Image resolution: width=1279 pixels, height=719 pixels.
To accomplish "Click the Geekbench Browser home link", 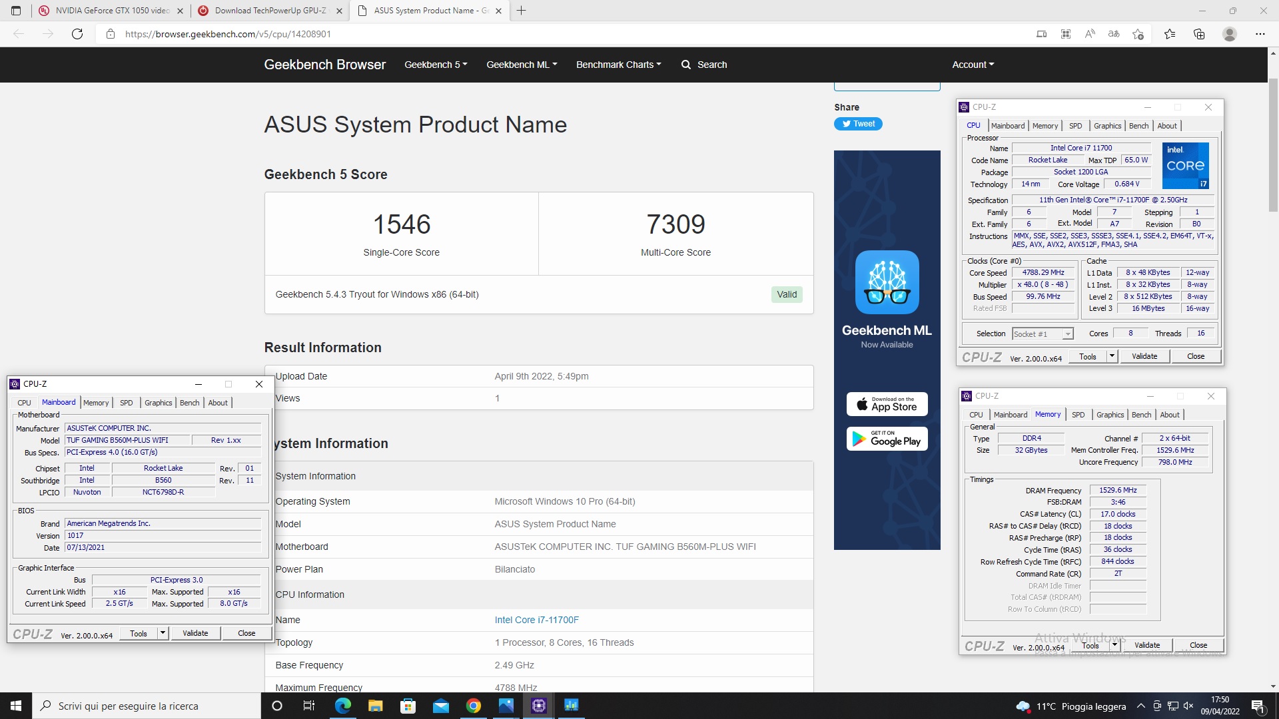I will (324, 65).
